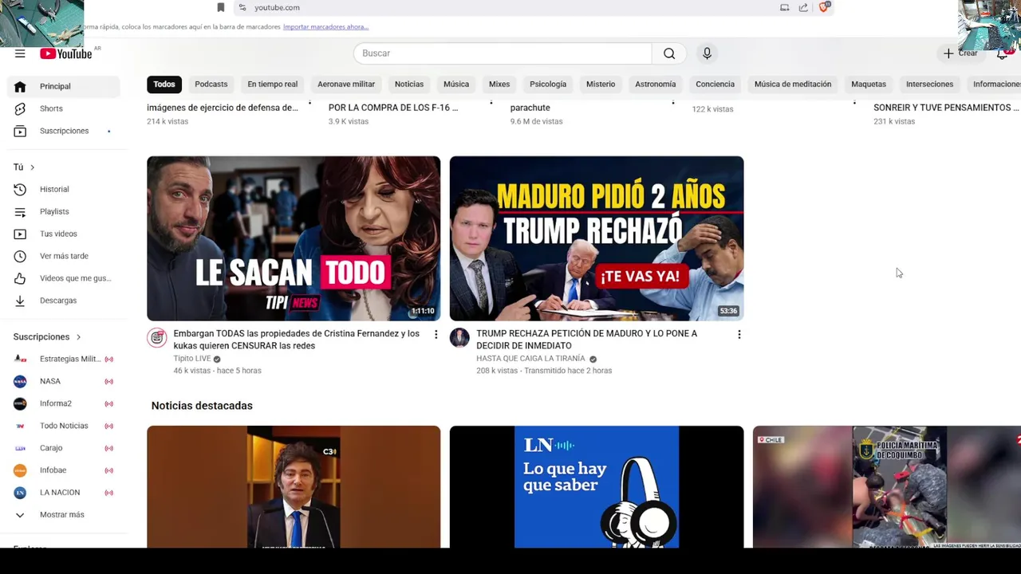This screenshot has width=1021, height=574.
Task: Open Shorts from the sidebar
Action: coord(64,108)
